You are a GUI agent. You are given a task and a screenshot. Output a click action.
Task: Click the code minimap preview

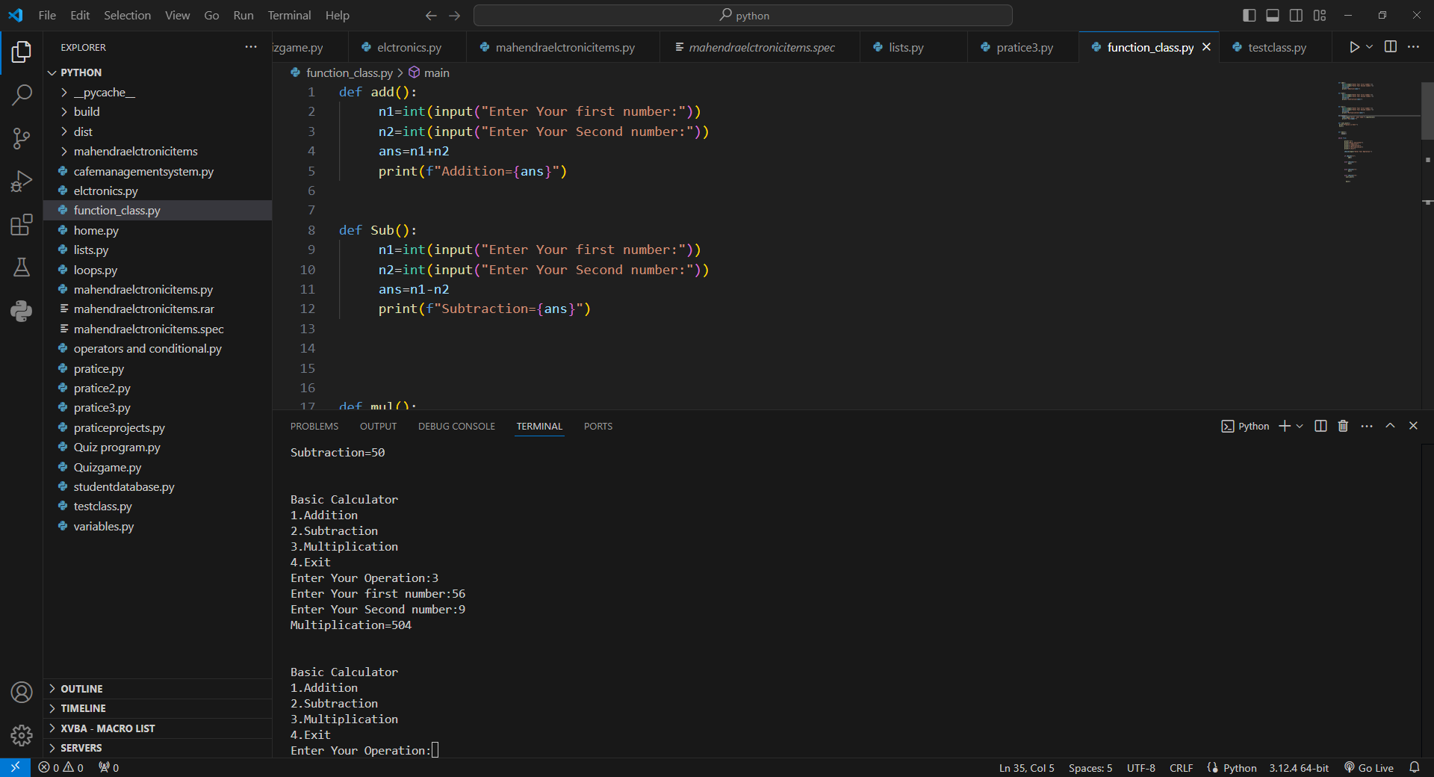(x=1378, y=132)
